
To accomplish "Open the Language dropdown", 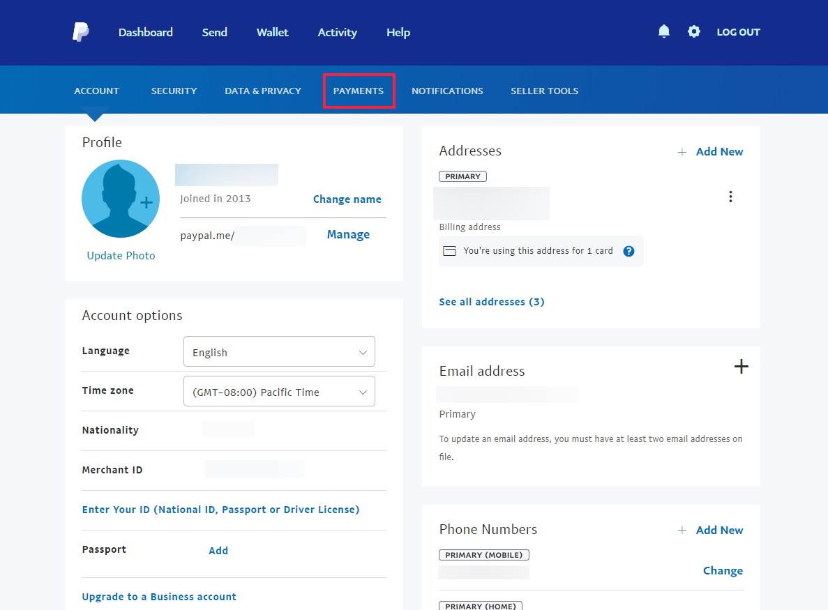I will tap(279, 351).
